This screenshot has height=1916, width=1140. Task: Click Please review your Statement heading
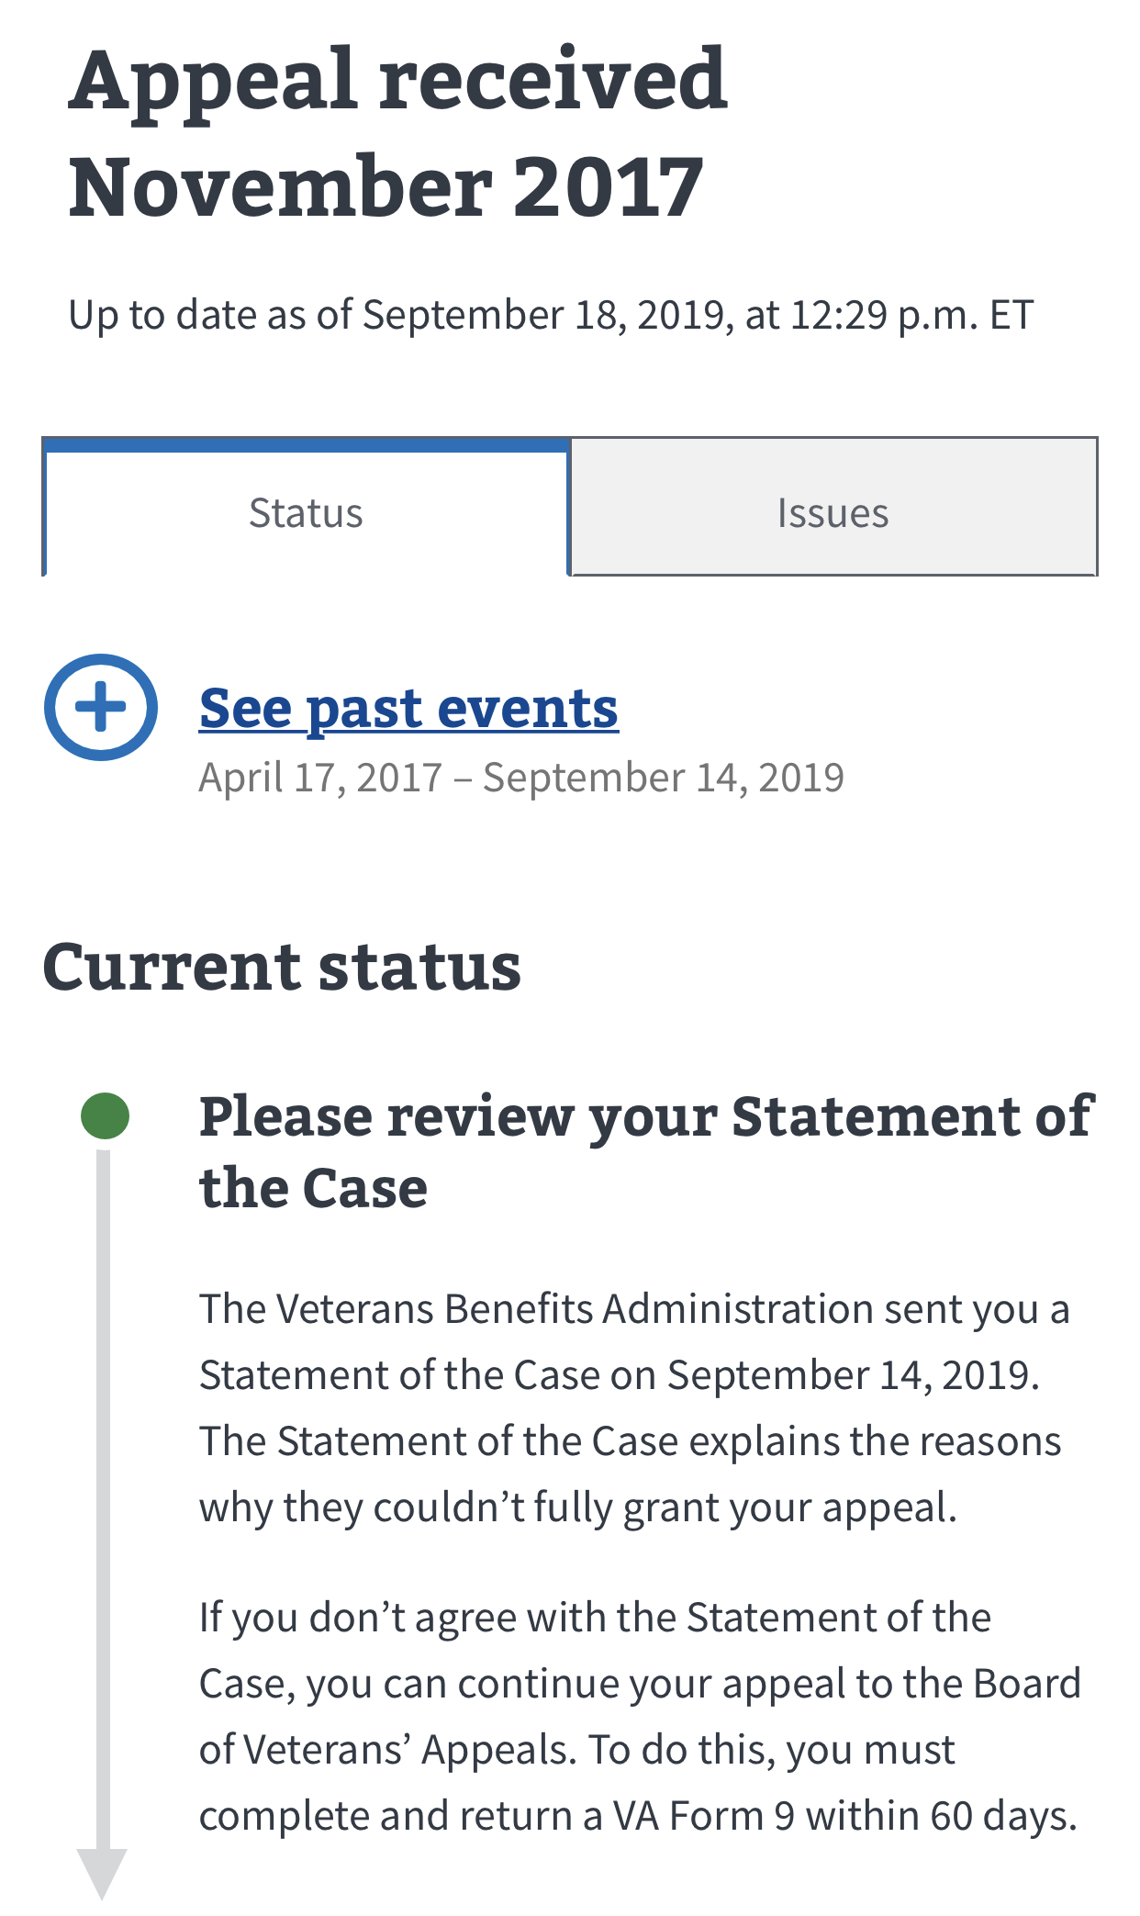coord(645,1151)
